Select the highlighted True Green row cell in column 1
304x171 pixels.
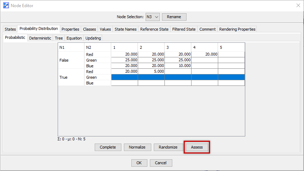pos(124,77)
